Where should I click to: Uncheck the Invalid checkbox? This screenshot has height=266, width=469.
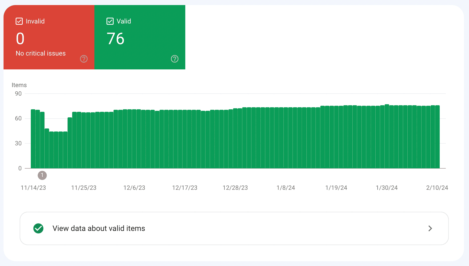(x=19, y=21)
